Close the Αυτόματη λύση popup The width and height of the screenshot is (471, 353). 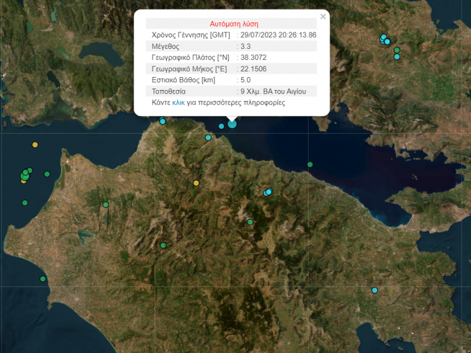(323, 16)
